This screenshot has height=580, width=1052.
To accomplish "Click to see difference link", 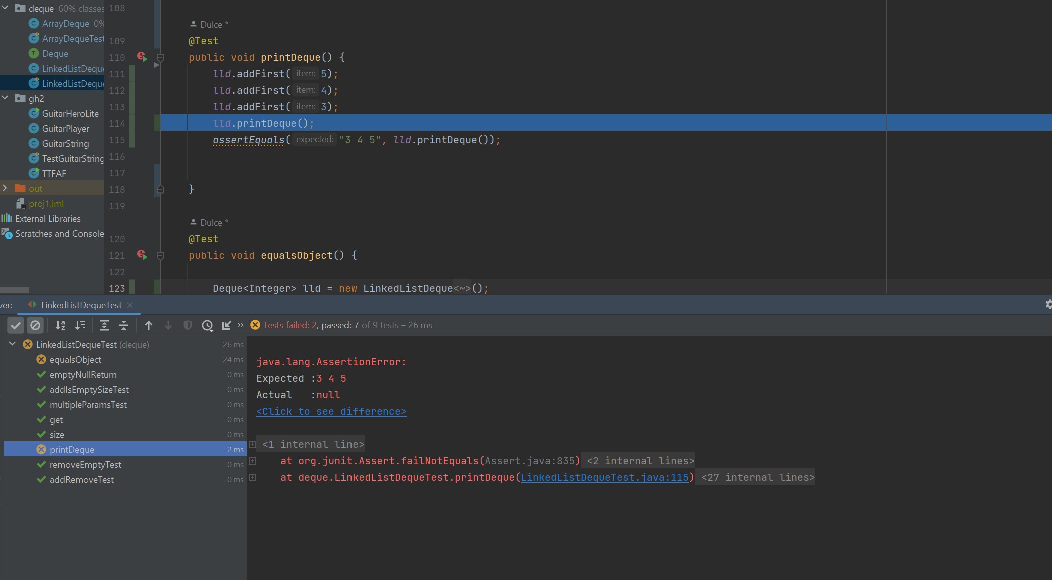I will (x=331, y=411).
